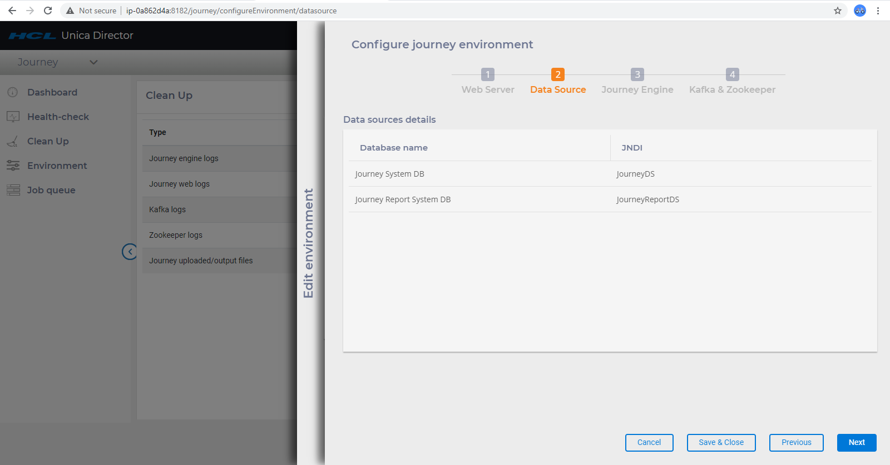The image size is (890, 465).
Task: Click the browser address bar URL
Action: point(231,11)
